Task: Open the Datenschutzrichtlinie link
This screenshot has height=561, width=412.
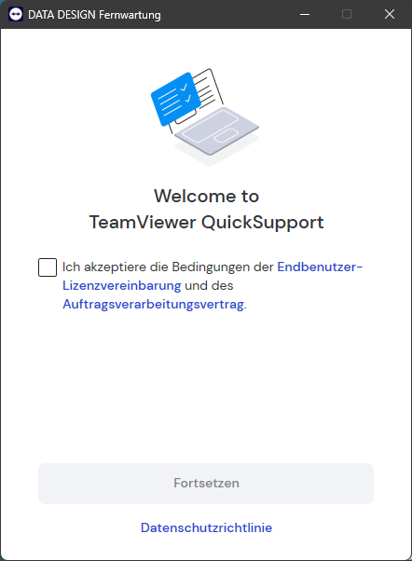Action: click(206, 527)
